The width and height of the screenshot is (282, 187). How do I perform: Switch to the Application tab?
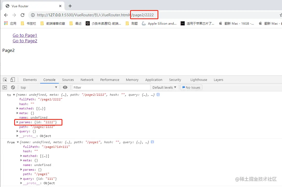(154, 80)
